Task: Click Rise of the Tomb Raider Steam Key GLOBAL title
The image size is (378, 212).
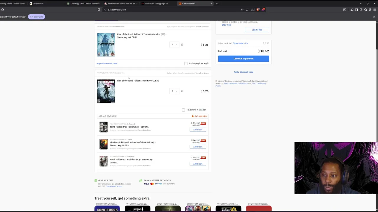Action: pos(138,81)
